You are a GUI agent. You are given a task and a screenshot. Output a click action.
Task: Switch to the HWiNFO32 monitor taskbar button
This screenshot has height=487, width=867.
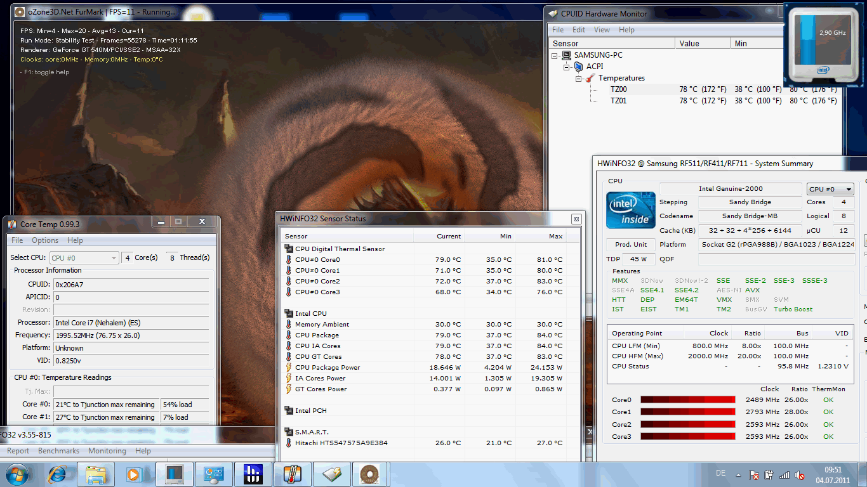click(174, 474)
